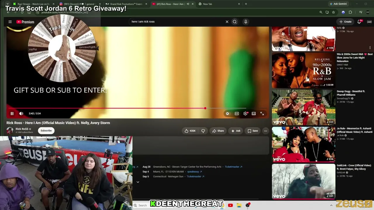Like the video with 435K likes
The image size is (374, 210).
(x=190, y=131)
